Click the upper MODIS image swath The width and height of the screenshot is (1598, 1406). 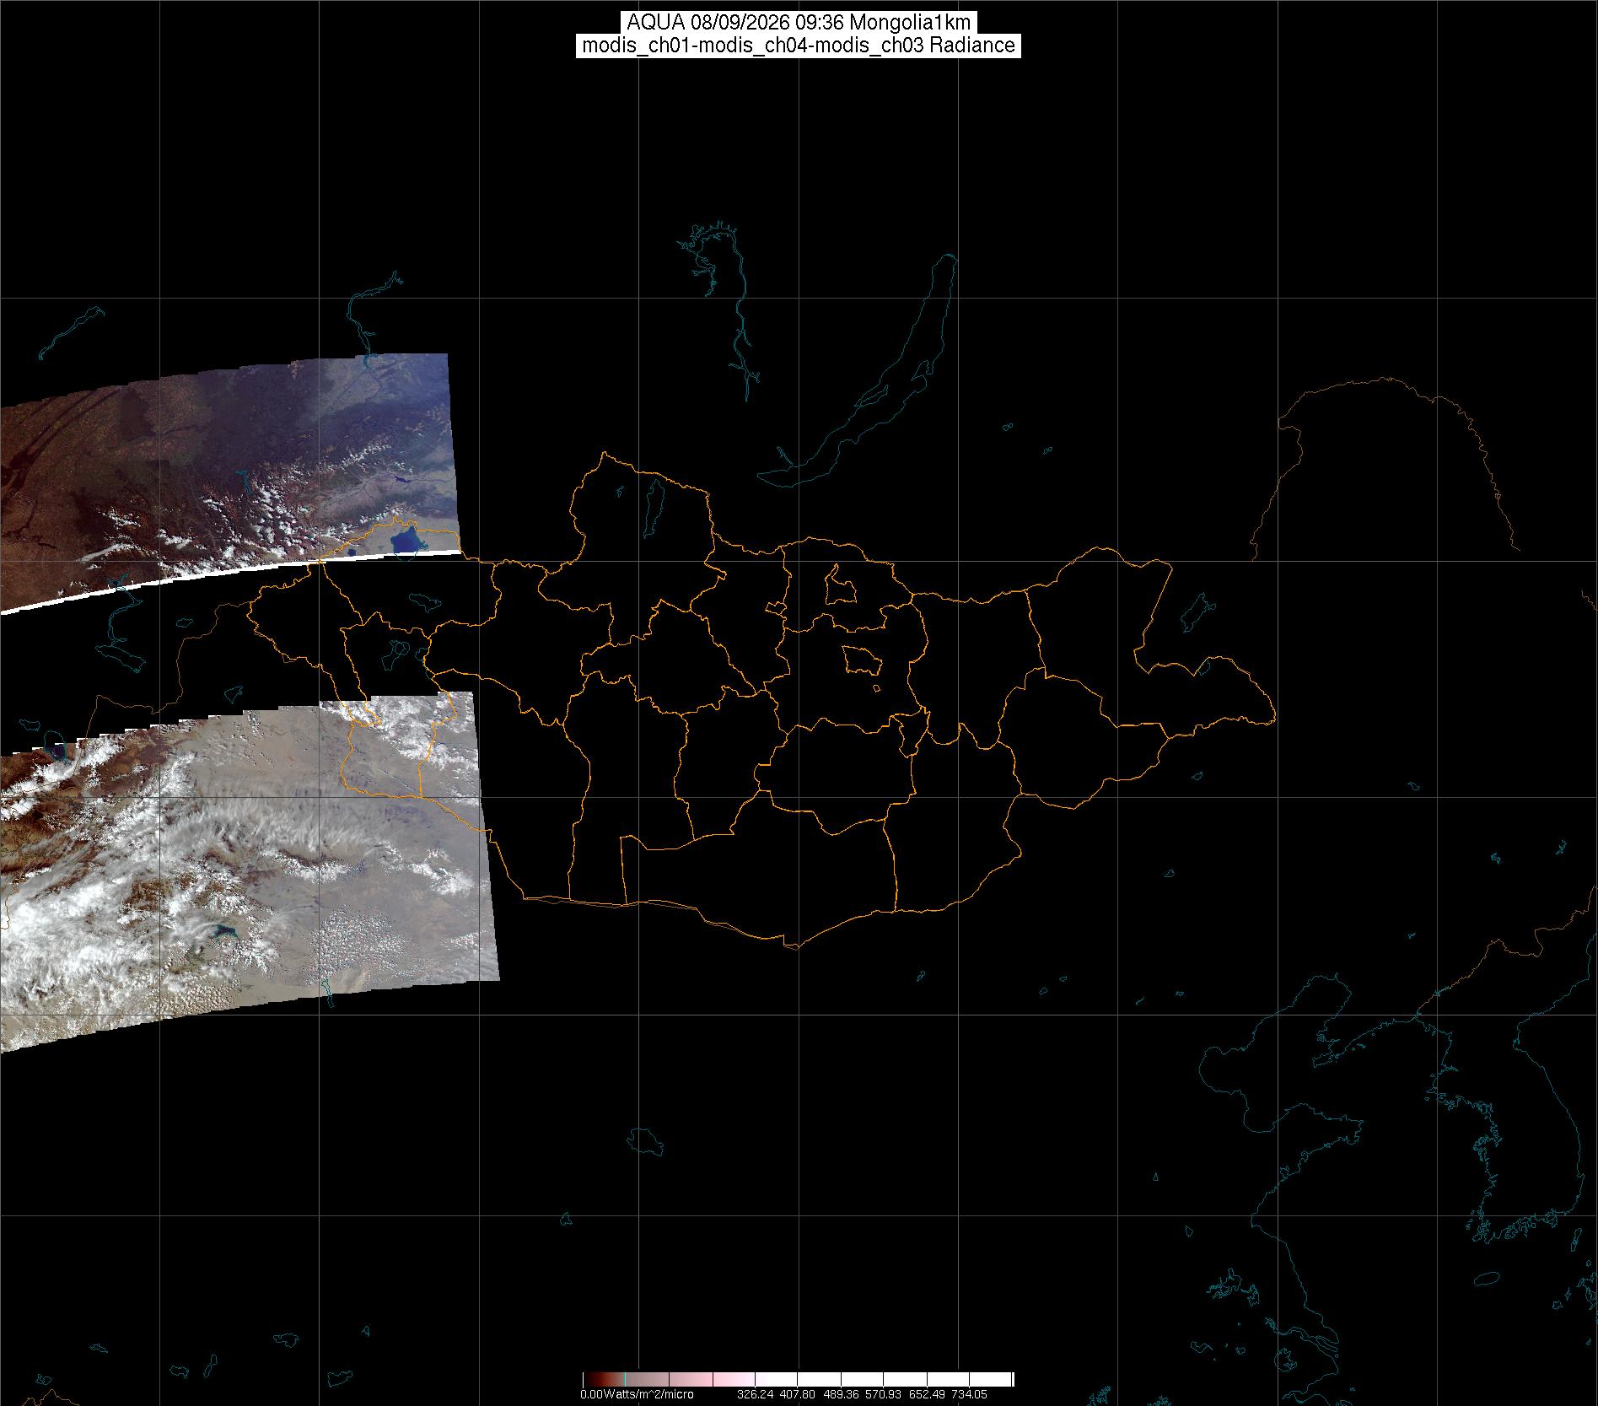pyautogui.click(x=228, y=472)
